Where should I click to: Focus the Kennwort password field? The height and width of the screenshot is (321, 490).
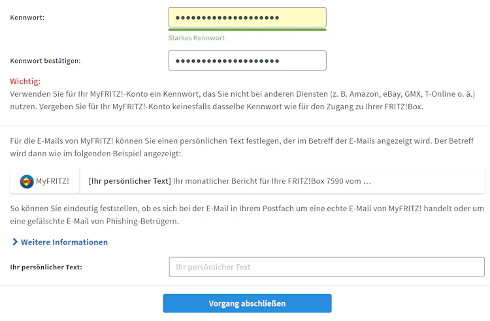tap(247, 18)
